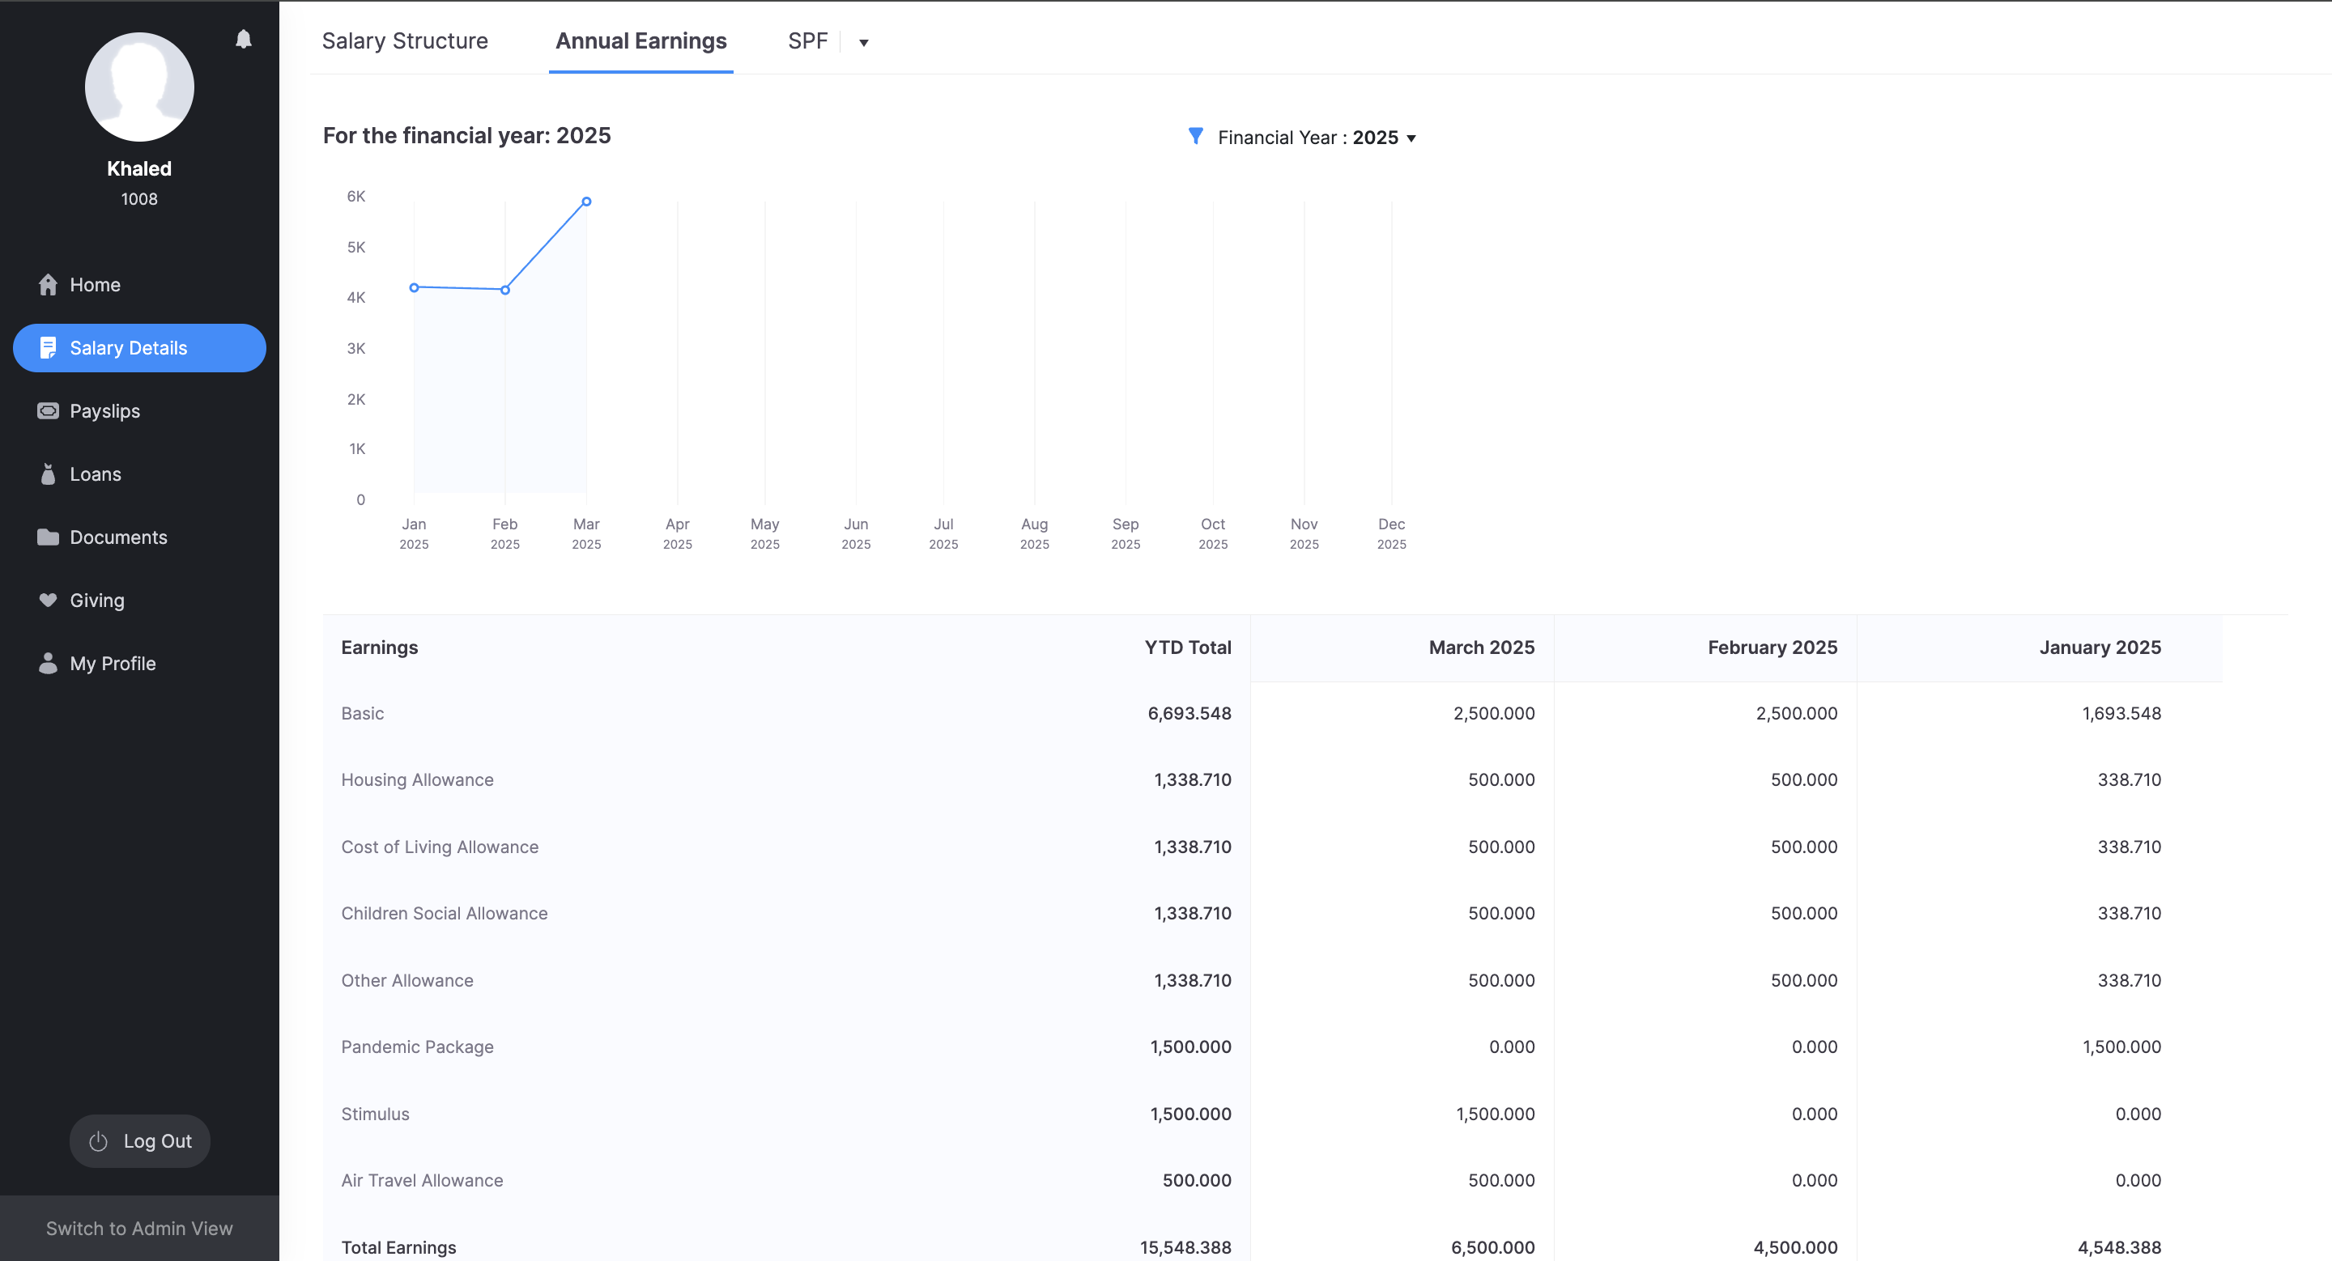Open the SPF tab

(807, 40)
